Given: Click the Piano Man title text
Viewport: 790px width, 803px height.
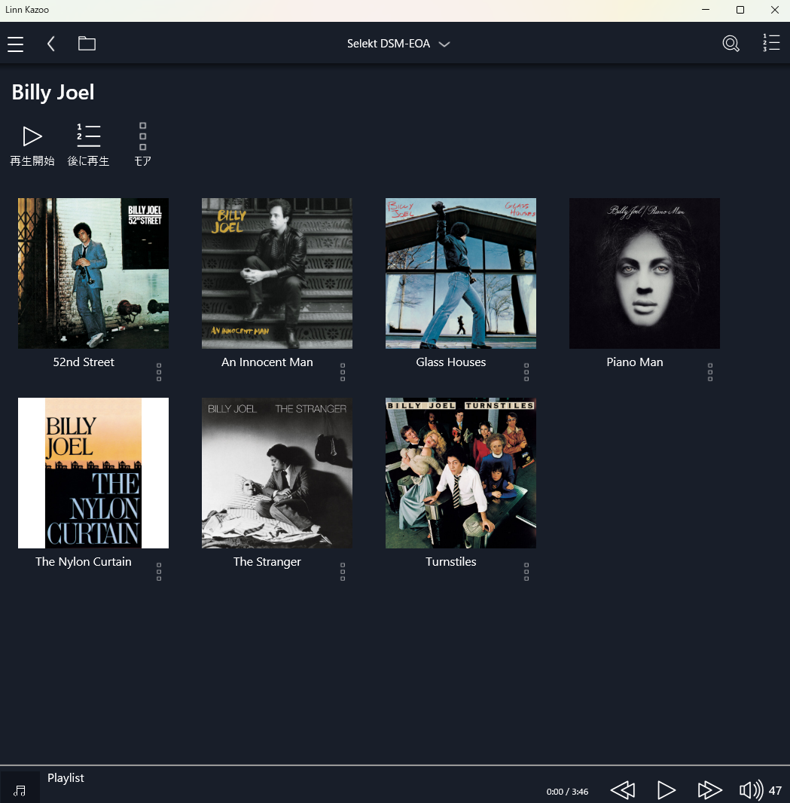Looking at the screenshot, I should coord(635,362).
